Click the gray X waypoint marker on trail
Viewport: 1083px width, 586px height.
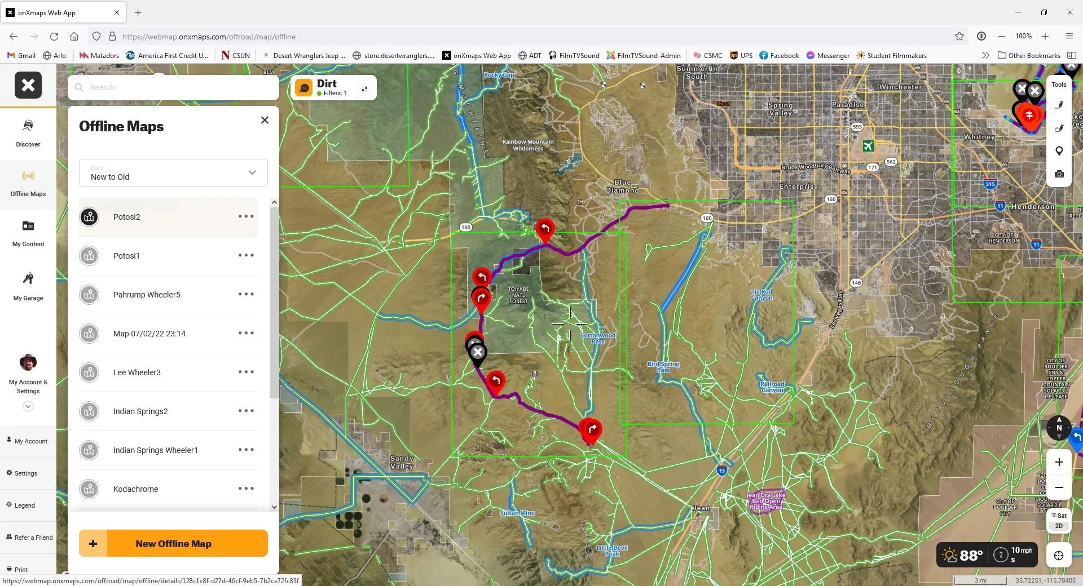click(x=478, y=353)
